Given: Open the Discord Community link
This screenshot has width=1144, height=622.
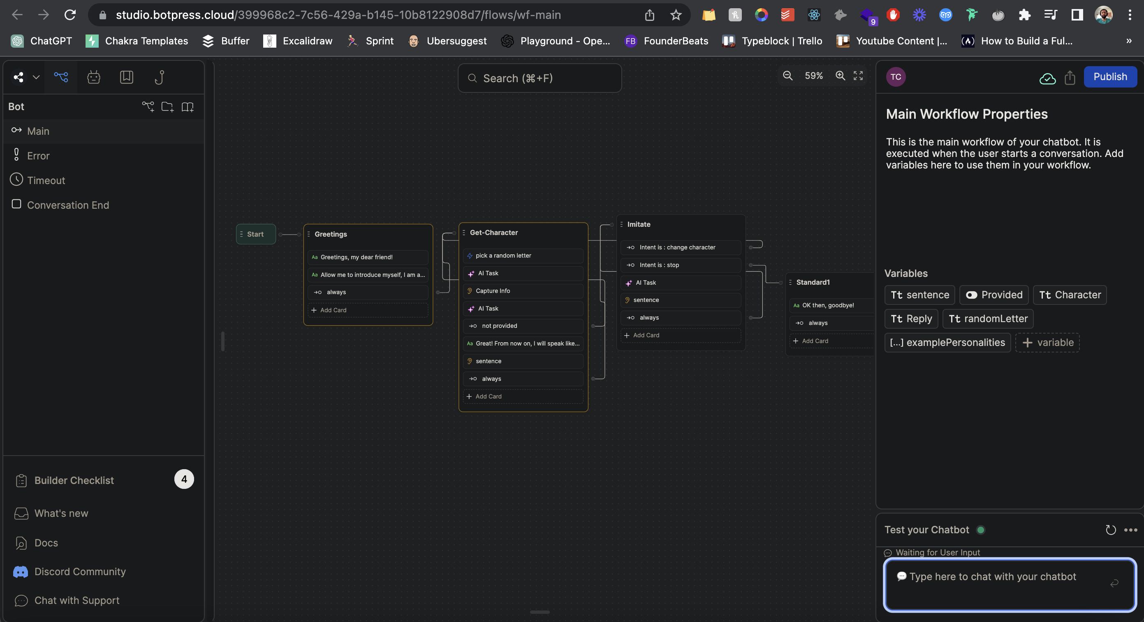Looking at the screenshot, I should 80,571.
